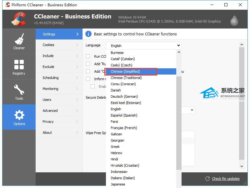Screen dimensions: 250x188
Task: Pick Deutsch (German) in the language list
Action: pyautogui.click(x=124, y=97)
